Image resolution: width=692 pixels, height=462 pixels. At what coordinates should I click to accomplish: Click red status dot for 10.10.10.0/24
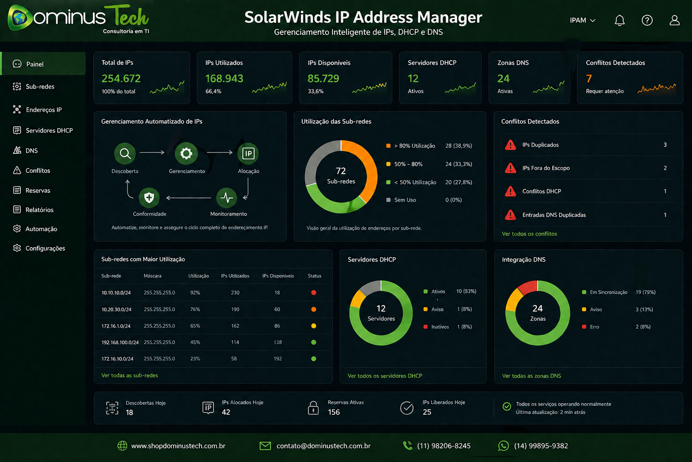pos(314,293)
